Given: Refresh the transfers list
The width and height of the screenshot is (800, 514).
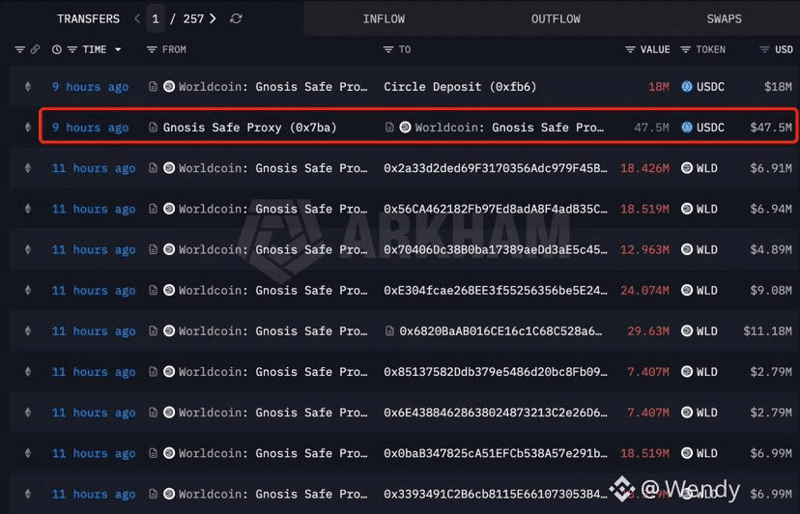Looking at the screenshot, I should tap(236, 19).
